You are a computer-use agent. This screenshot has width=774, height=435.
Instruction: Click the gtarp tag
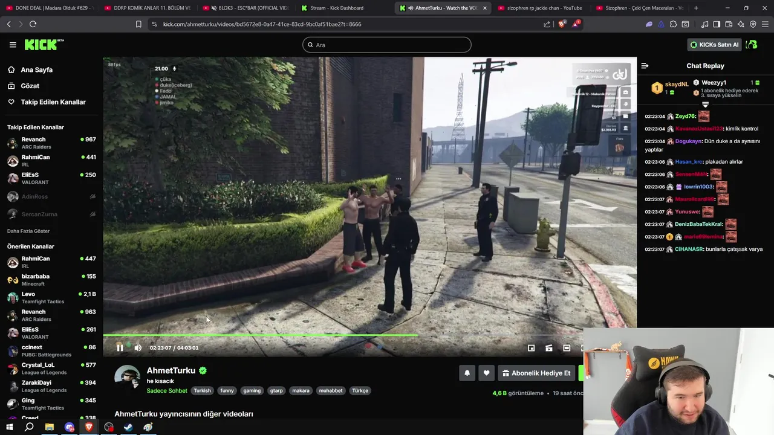(276, 391)
